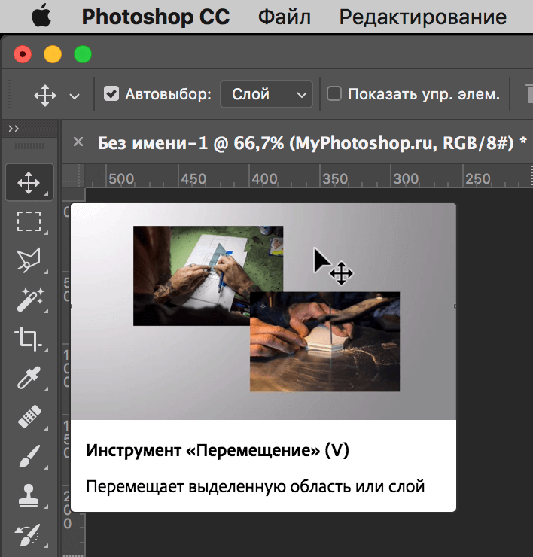
Task: Switch to the Без имени-1 document tab
Action: coord(312,143)
